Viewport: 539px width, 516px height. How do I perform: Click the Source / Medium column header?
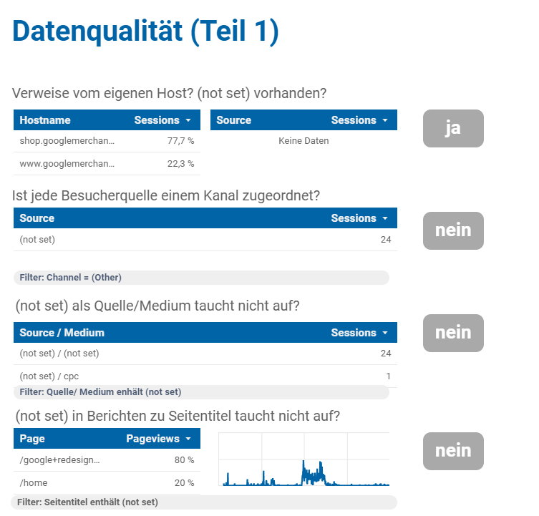[62, 333]
